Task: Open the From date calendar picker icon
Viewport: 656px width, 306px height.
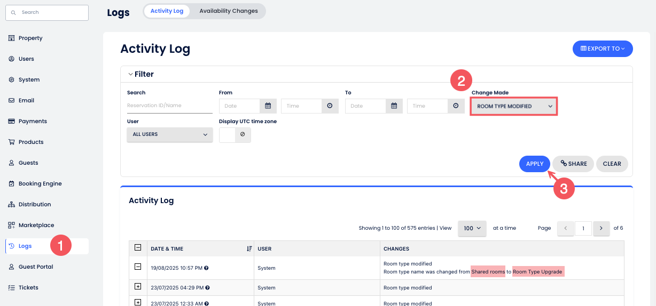Action: [x=268, y=106]
